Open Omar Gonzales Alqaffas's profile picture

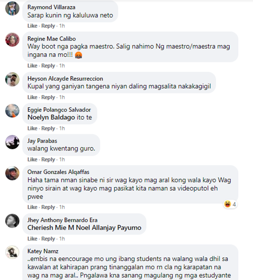click(x=12, y=173)
